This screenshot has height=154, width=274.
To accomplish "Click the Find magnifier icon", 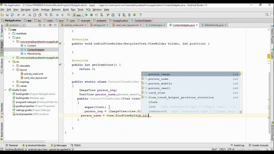I will [46, 15].
